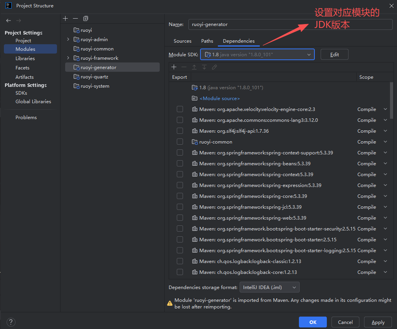Toggle export checkbox for spring-context-support

pos(180,153)
